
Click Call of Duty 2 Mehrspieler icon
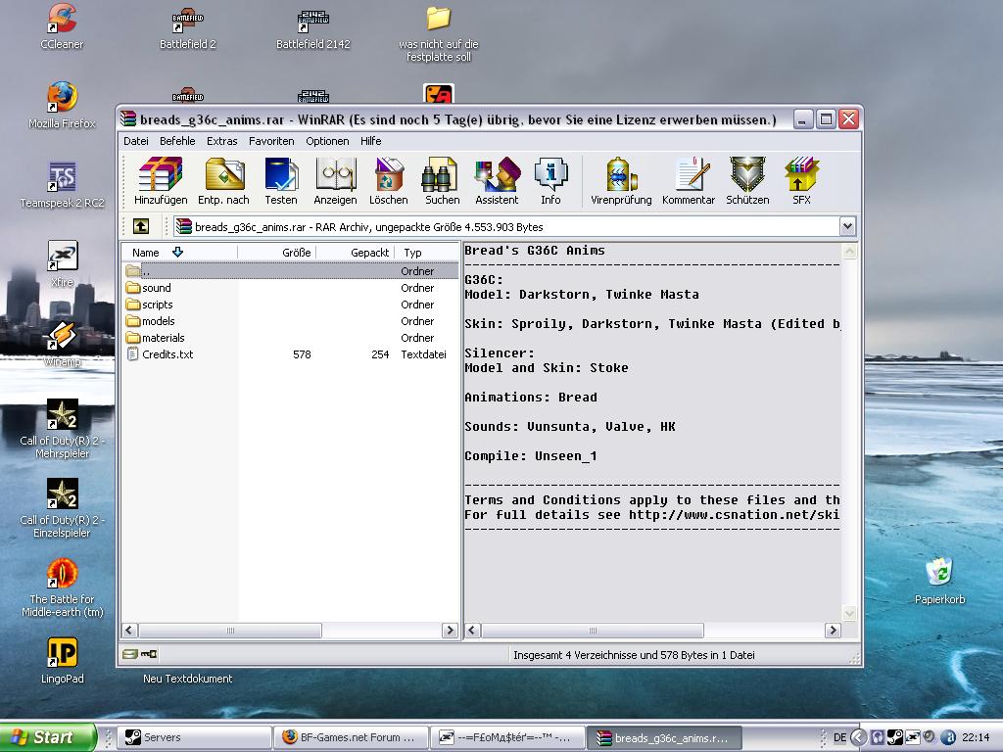62,430
